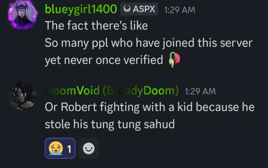This screenshot has width=268, height=168.
Task: Click the text "yet never once verified"
Action: (104, 60)
